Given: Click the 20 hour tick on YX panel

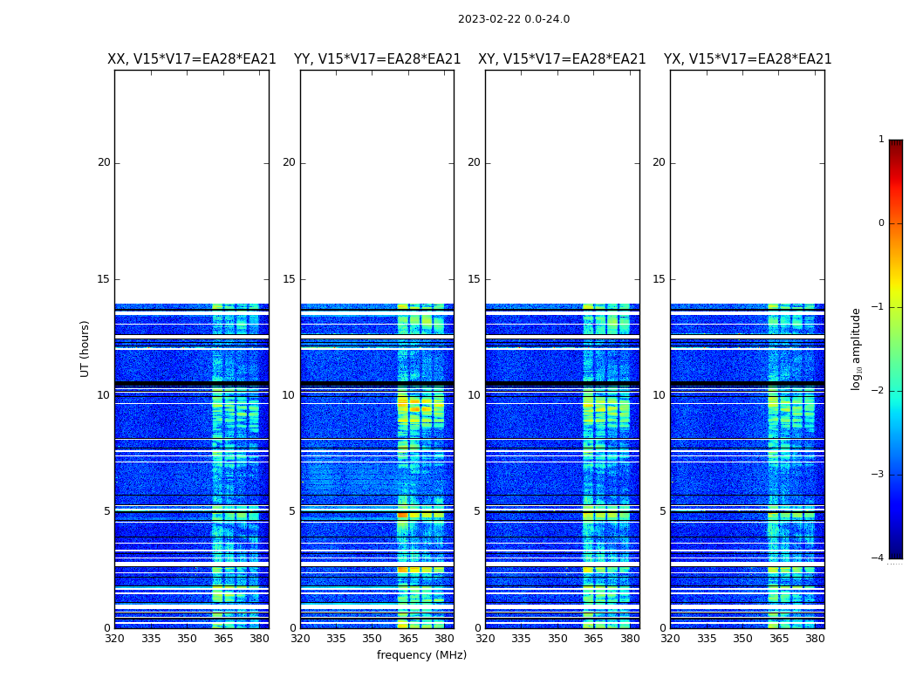Looking at the screenshot, I should tap(659, 162).
